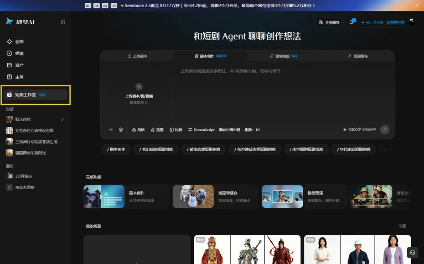Screen dimensions: 424x264
Task: Click the 全部 link in 我的短剧
Action: 402,226
